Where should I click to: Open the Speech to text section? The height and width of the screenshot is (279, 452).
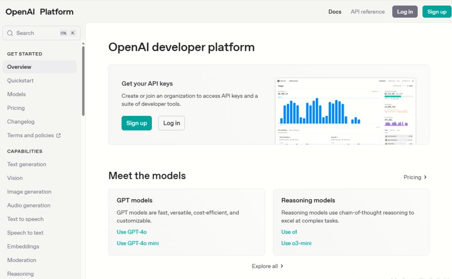[x=25, y=233]
